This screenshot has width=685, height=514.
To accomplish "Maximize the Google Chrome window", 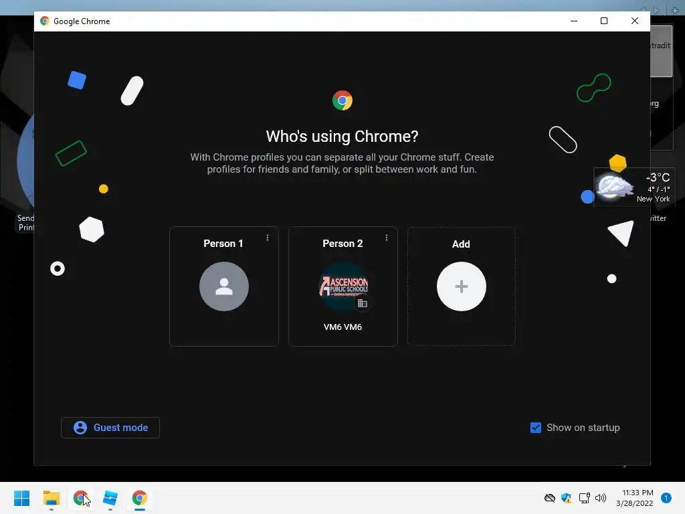I will (604, 21).
